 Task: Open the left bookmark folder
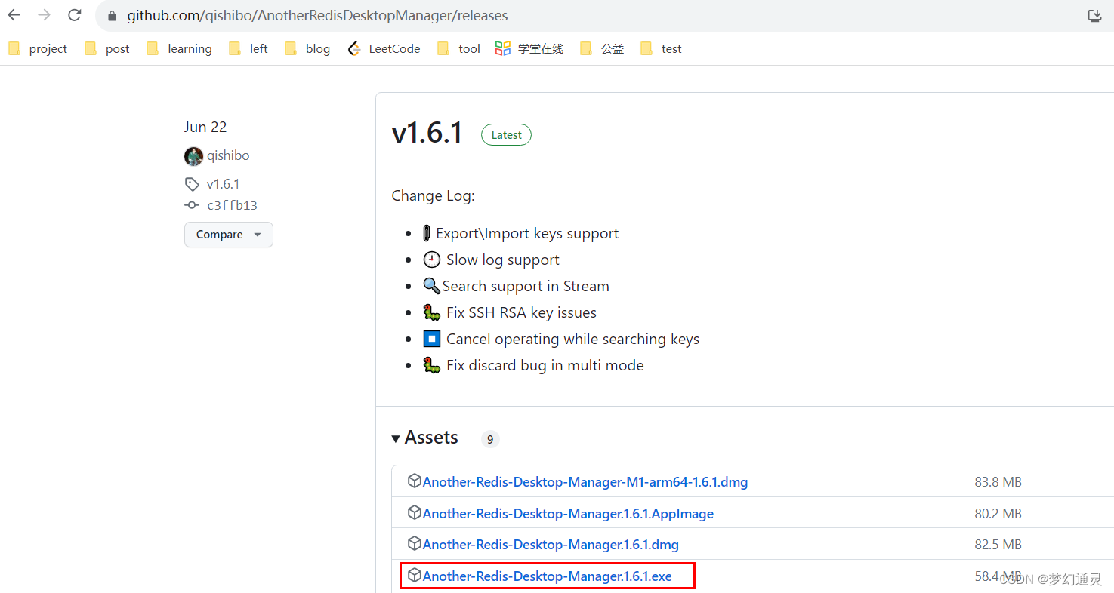tap(248, 49)
